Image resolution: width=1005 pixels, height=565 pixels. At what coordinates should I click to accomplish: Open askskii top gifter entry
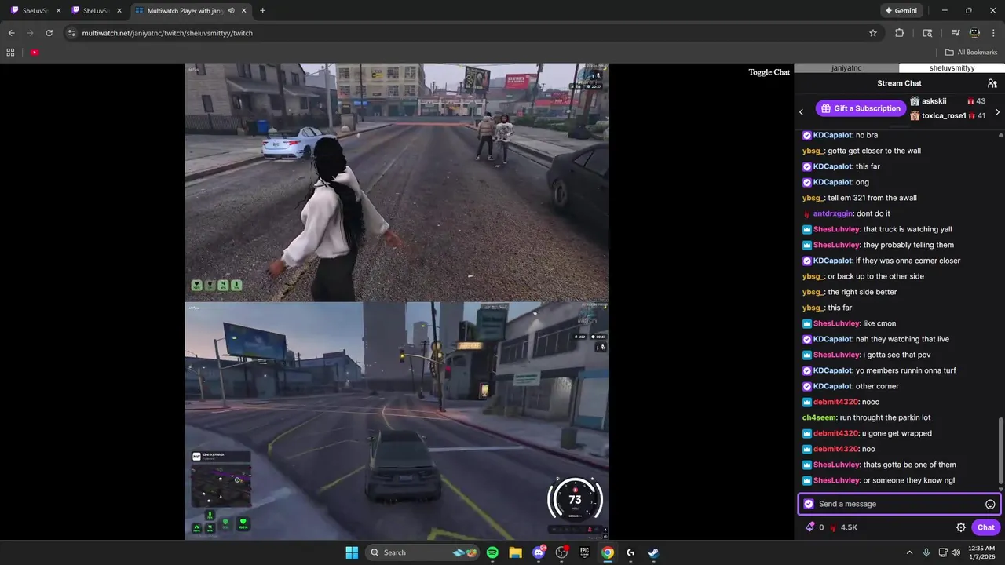(x=948, y=101)
